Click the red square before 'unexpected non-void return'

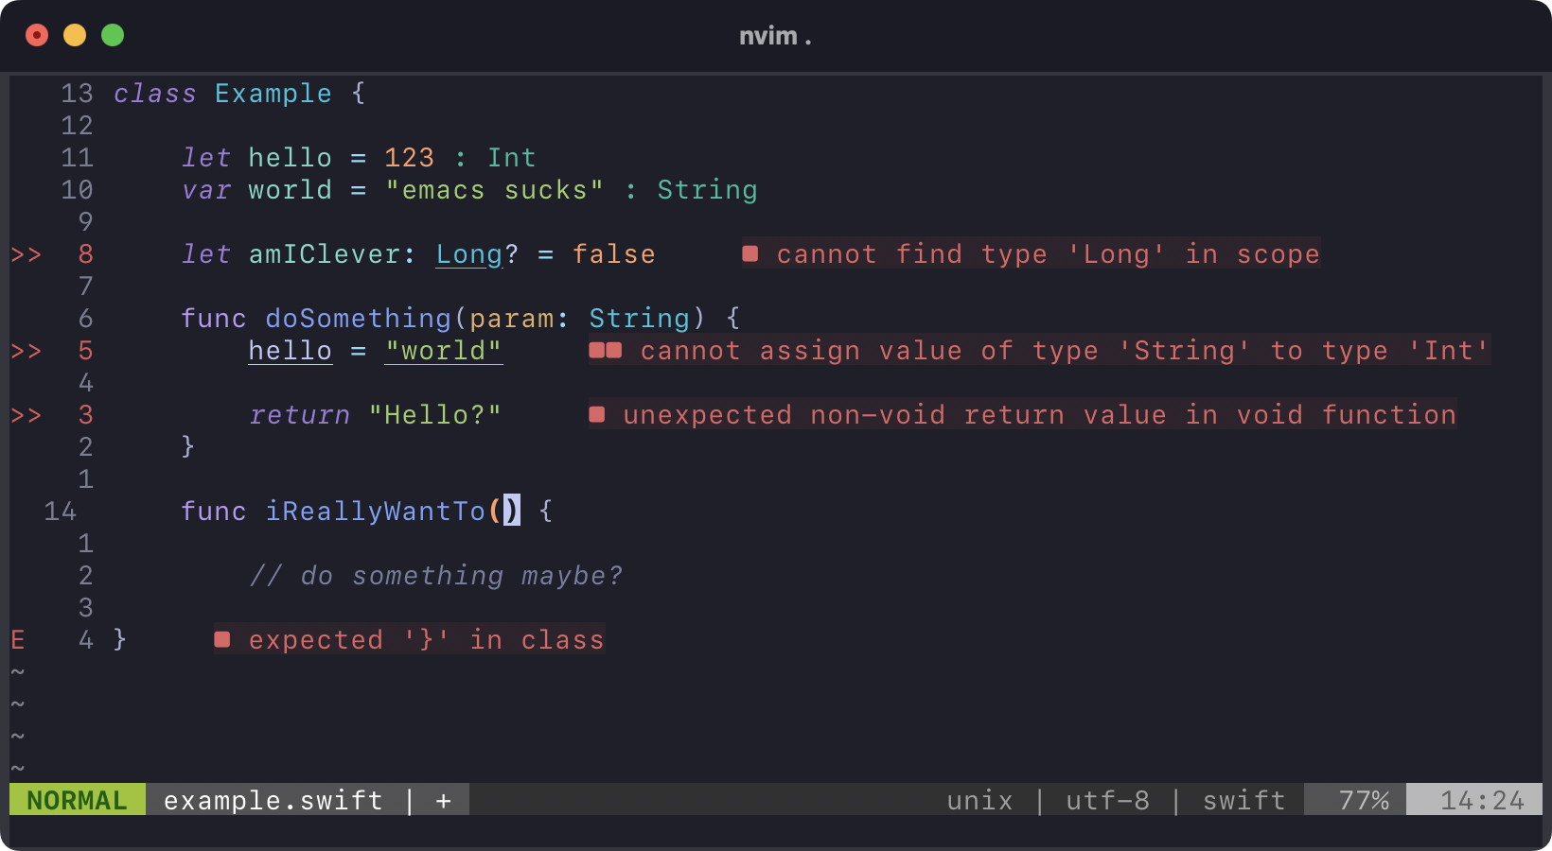pos(597,414)
